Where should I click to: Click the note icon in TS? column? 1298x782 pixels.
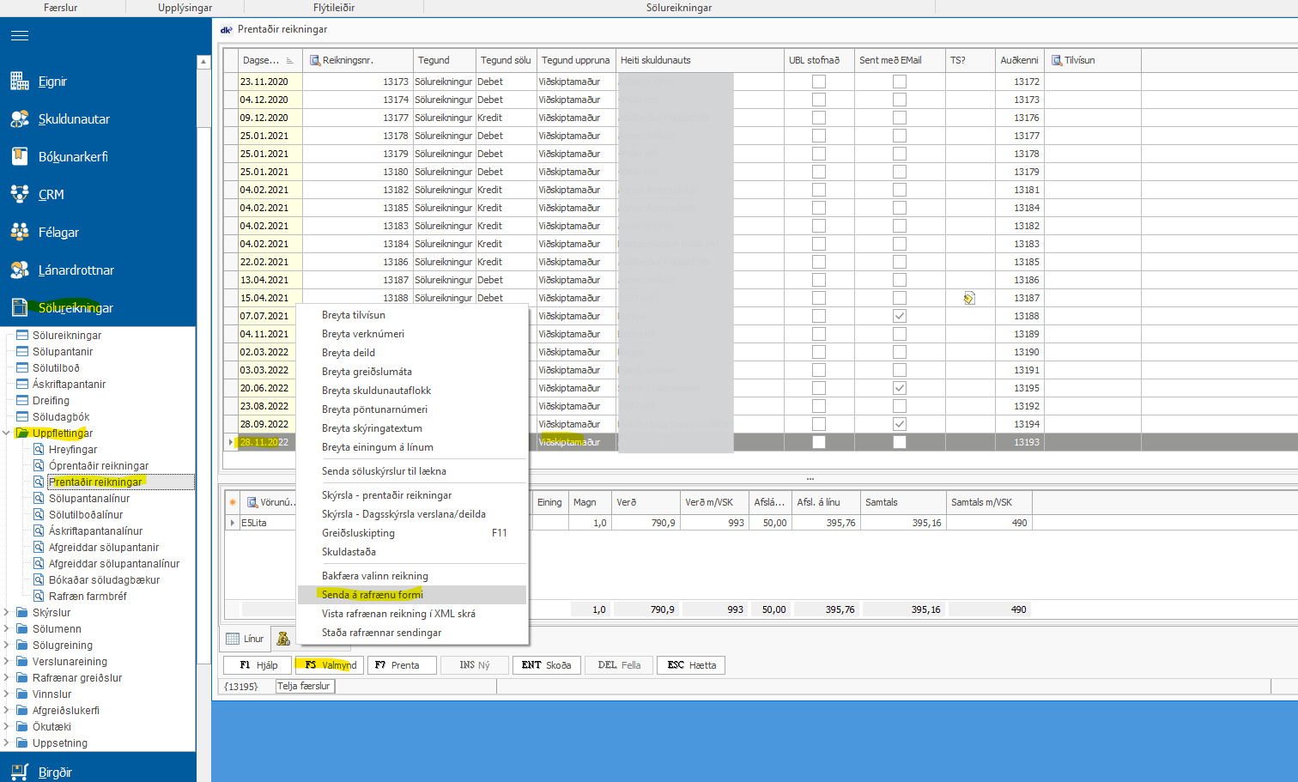(x=969, y=298)
